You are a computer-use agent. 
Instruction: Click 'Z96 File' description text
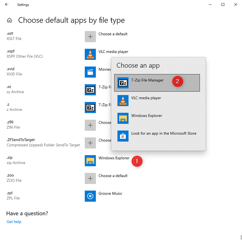click(13, 127)
